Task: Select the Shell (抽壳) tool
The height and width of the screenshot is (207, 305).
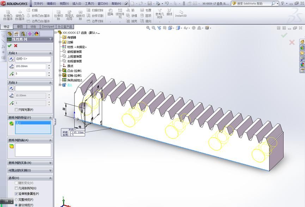Action: tap(132, 20)
